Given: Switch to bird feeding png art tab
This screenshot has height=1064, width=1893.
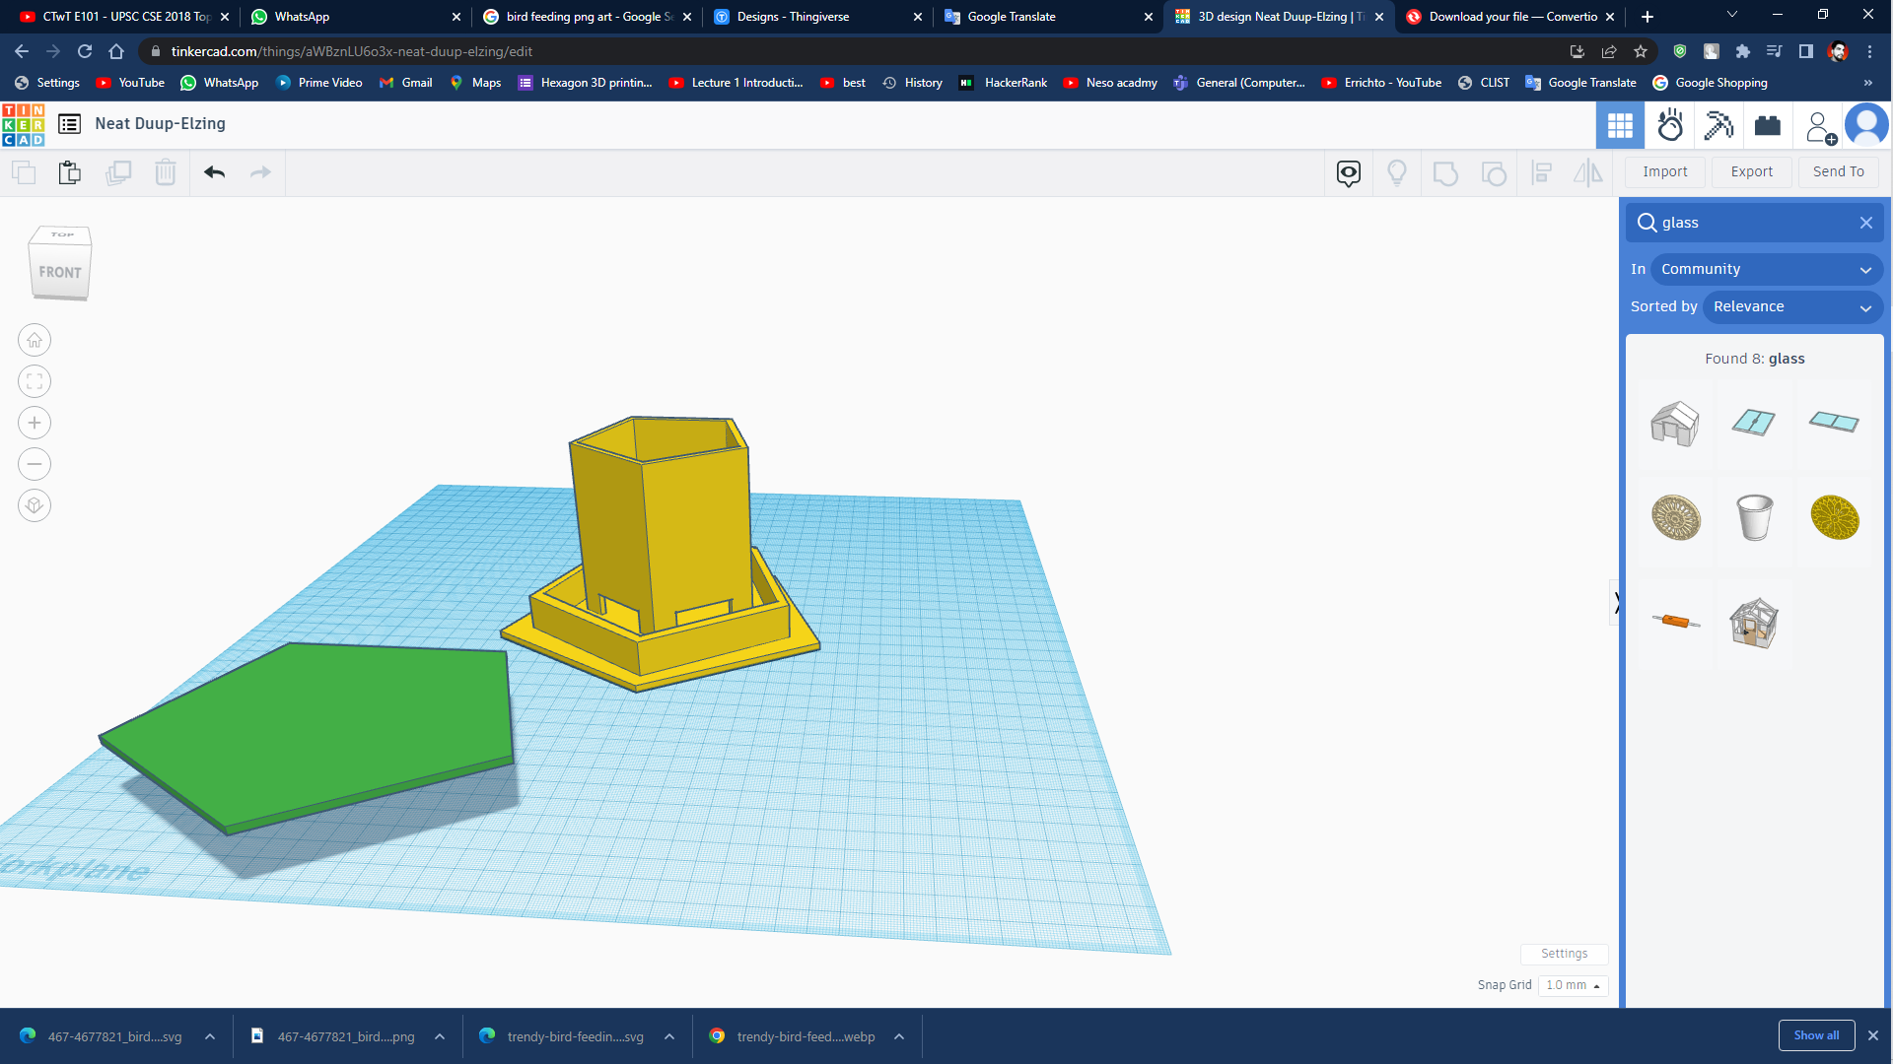Looking at the screenshot, I should click(587, 17).
